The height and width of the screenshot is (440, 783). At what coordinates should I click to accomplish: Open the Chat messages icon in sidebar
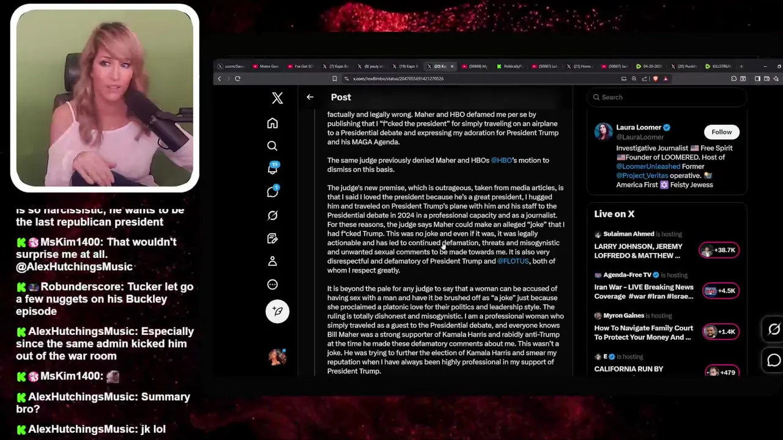272,192
